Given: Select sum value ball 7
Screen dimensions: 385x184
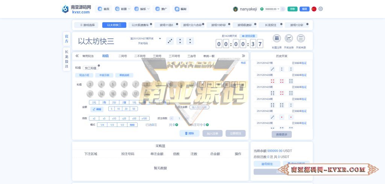Looking at the screenshot, I should pos(135,84).
